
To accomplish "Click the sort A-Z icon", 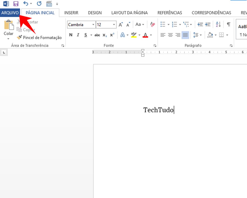I will coord(218,24).
